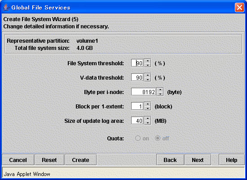This screenshot has width=247, height=180.
Task: Decrease File System threshold with down arrow
Action: tap(148, 65)
